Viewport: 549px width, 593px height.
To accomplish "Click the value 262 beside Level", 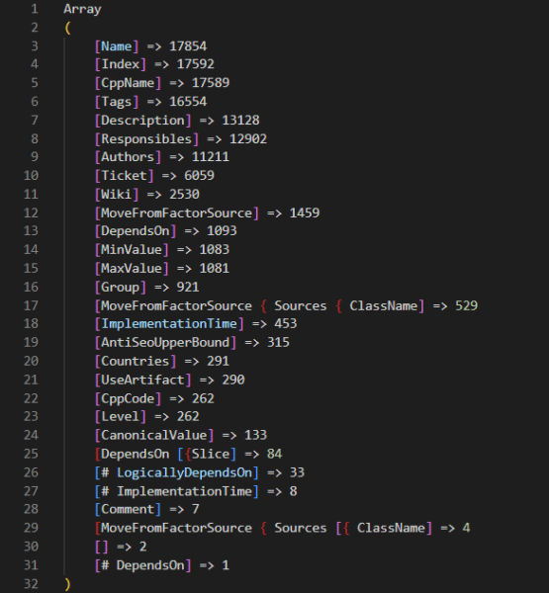I will point(188,416).
